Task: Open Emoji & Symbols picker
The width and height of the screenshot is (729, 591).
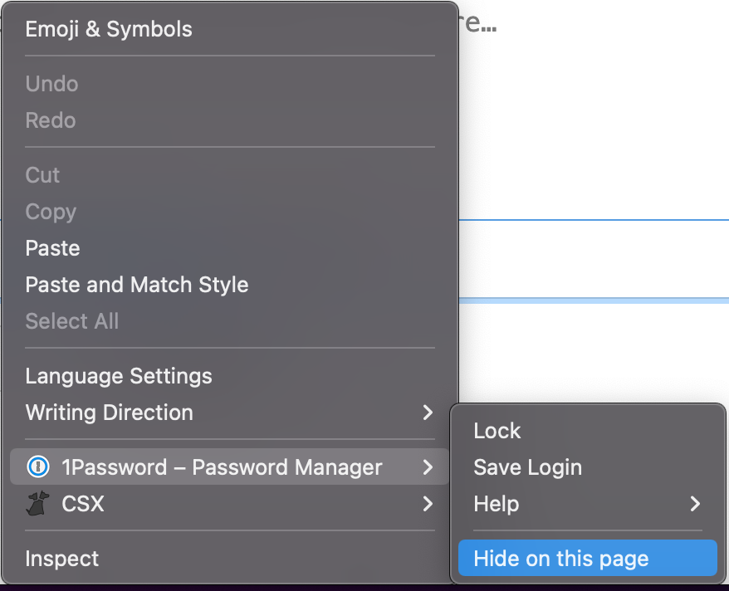Action: pos(109,29)
